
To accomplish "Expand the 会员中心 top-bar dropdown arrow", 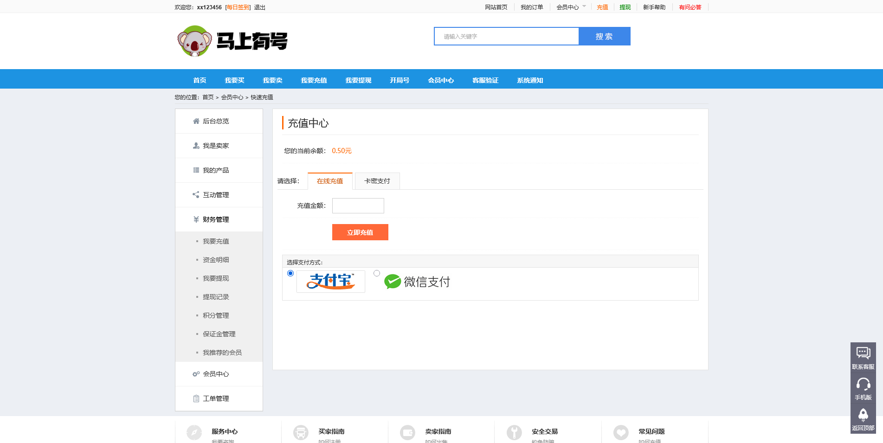I will click(584, 6).
